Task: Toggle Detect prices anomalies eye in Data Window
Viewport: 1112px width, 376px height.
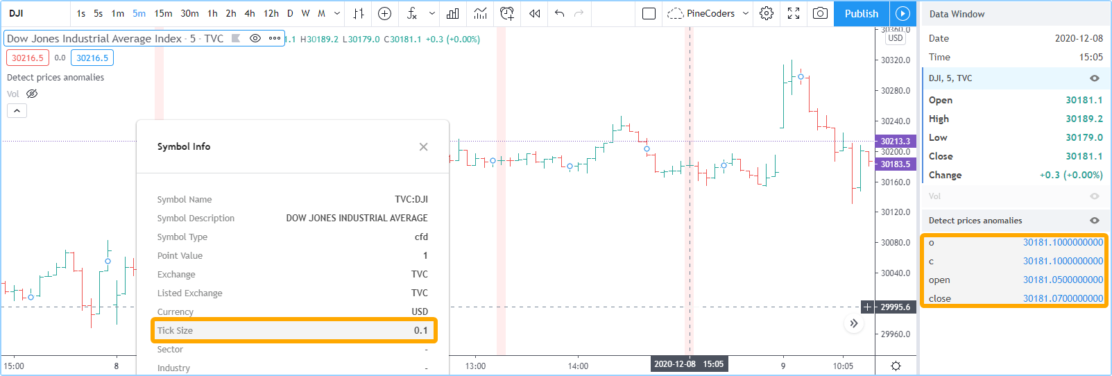Action: [x=1095, y=221]
